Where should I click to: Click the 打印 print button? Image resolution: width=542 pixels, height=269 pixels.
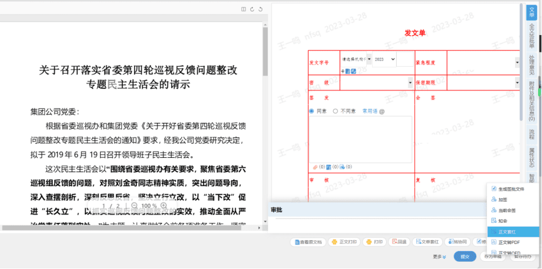pyautogui.click(x=375, y=242)
